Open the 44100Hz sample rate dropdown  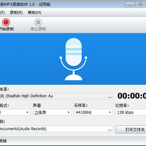94,112
